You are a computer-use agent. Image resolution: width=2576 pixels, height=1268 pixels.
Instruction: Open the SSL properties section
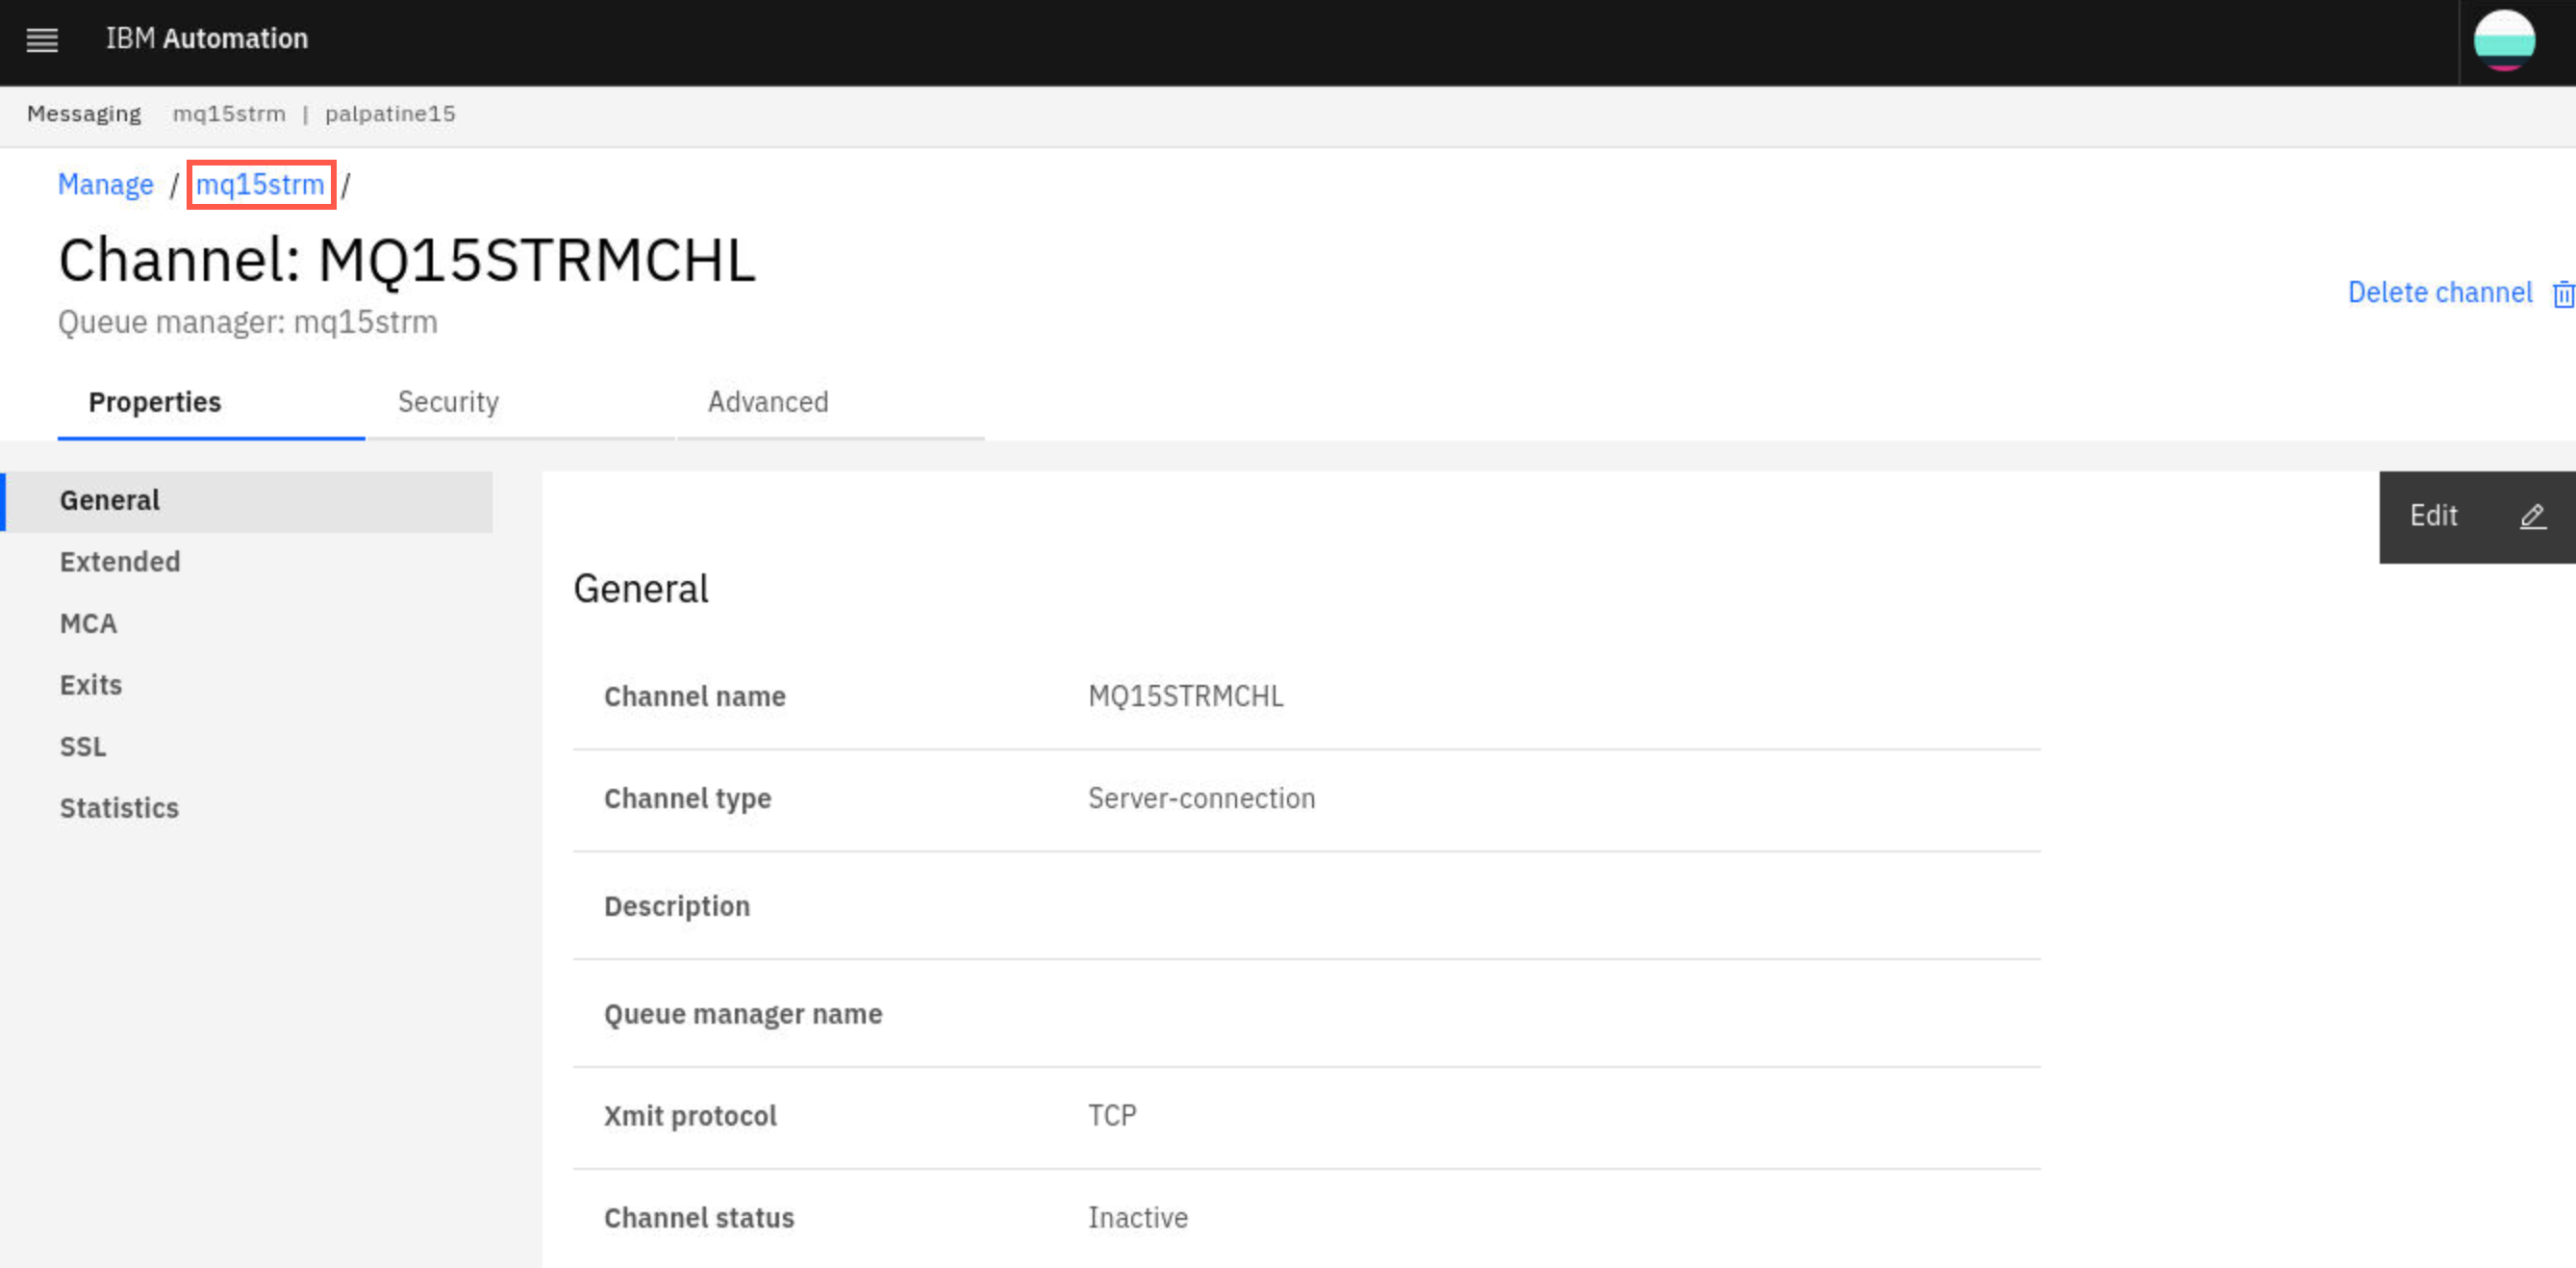point(83,746)
